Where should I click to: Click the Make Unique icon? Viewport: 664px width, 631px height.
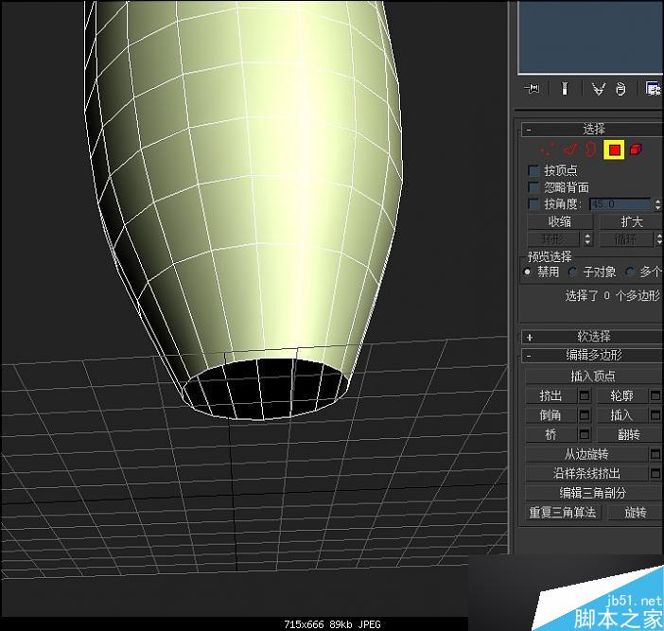point(598,89)
